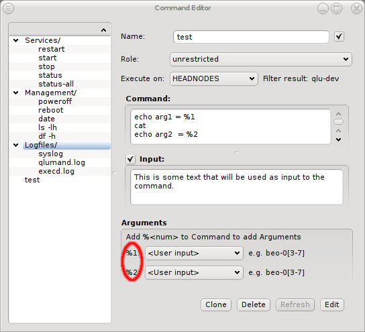The image size is (365, 332).
Task: Click the up arrow of Command scrollbar
Action: pos(338,114)
